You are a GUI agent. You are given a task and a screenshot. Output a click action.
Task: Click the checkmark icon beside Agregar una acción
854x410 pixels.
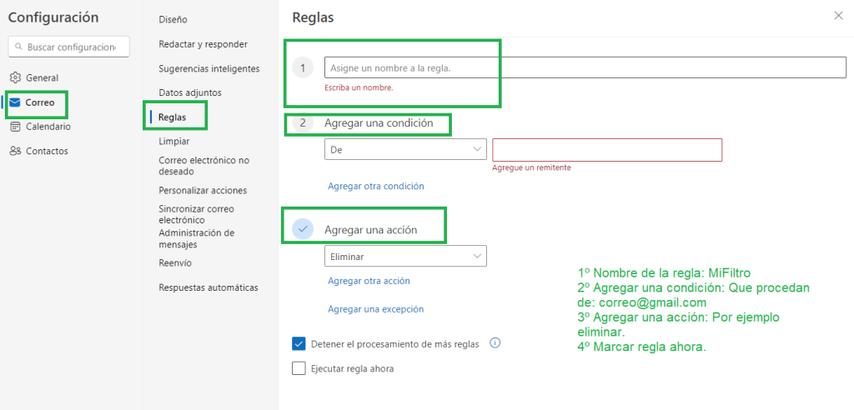(303, 229)
